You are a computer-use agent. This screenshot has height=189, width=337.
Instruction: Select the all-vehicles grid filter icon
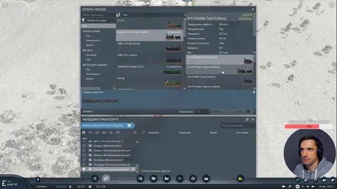point(84,132)
